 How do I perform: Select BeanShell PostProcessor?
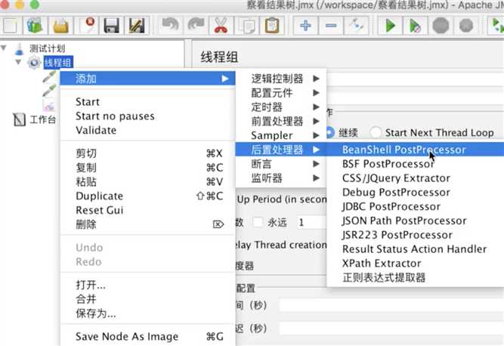416,150
